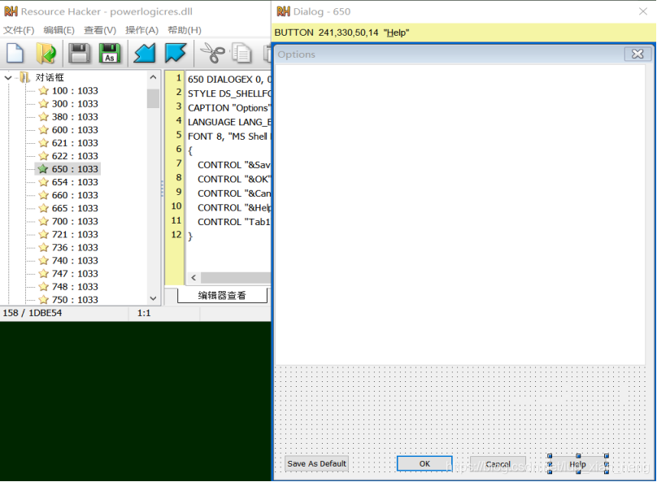
Task: Click the vertical splitter handle beside tree
Action: (x=162, y=189)
